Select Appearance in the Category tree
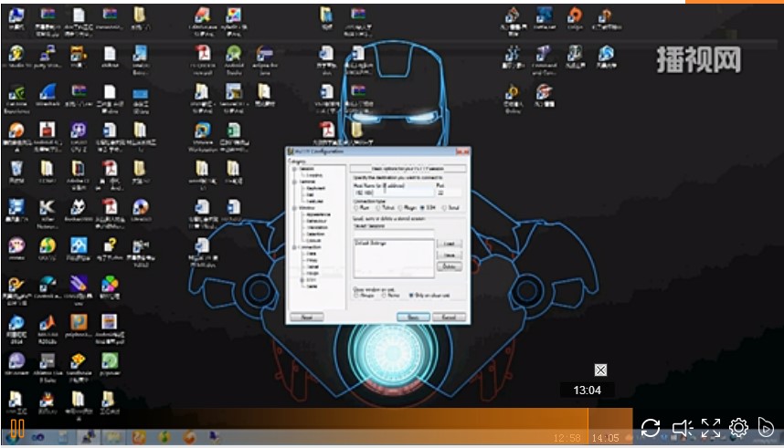Image resolution: width=784 pixels, height=448 pixels. click(x=318, y=214)
